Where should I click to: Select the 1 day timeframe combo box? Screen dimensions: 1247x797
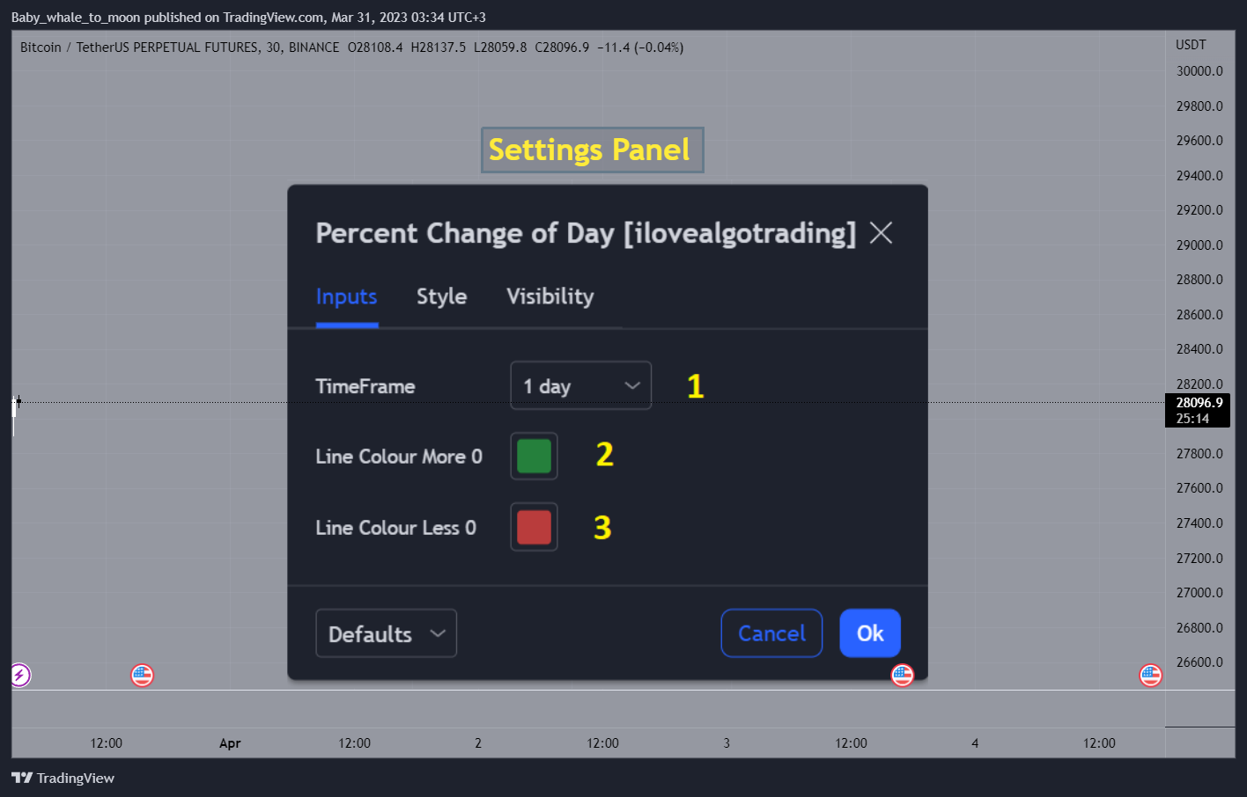coord(581,385)
